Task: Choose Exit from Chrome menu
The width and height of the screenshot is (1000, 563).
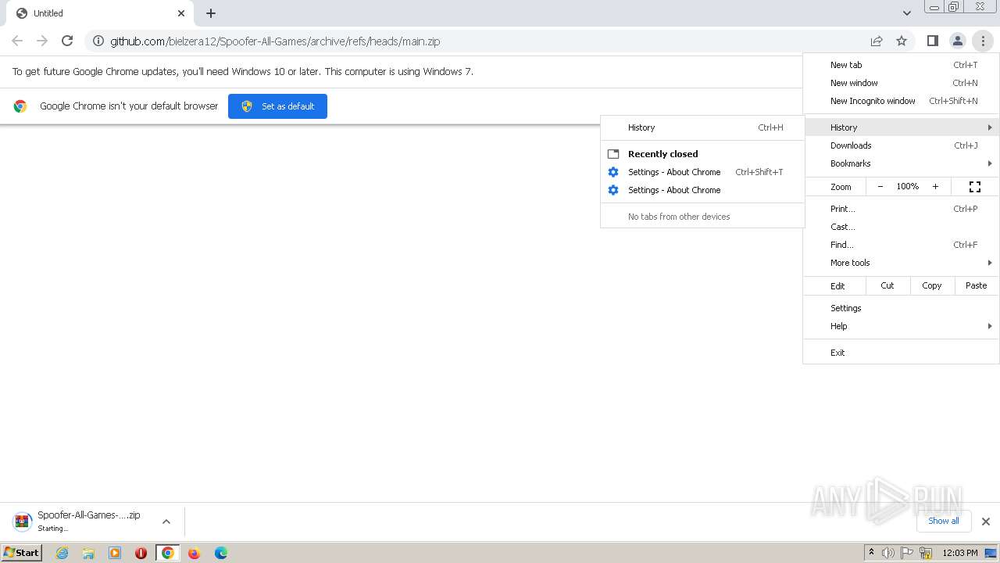Action: point(901,353)
